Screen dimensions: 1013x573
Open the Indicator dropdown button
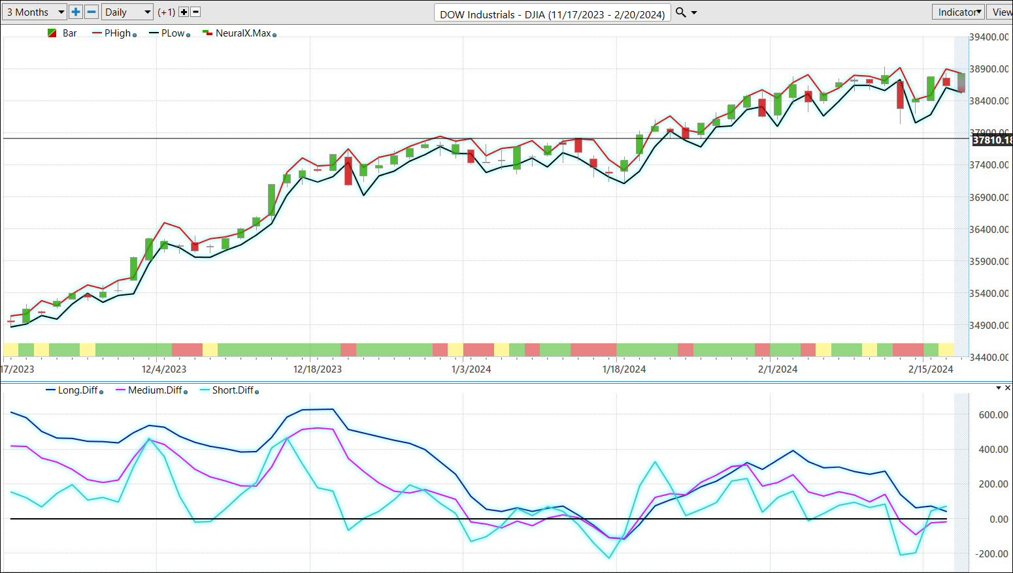click(959, 12)
